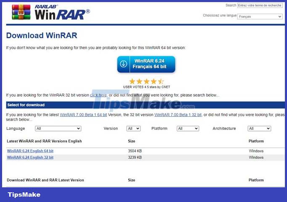Click the download arrow circle icon

(x=124, y=64)
